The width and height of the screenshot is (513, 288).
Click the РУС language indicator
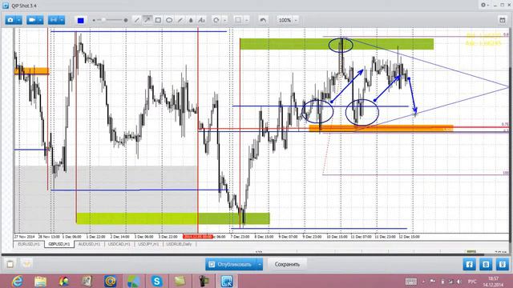(472, 282)
